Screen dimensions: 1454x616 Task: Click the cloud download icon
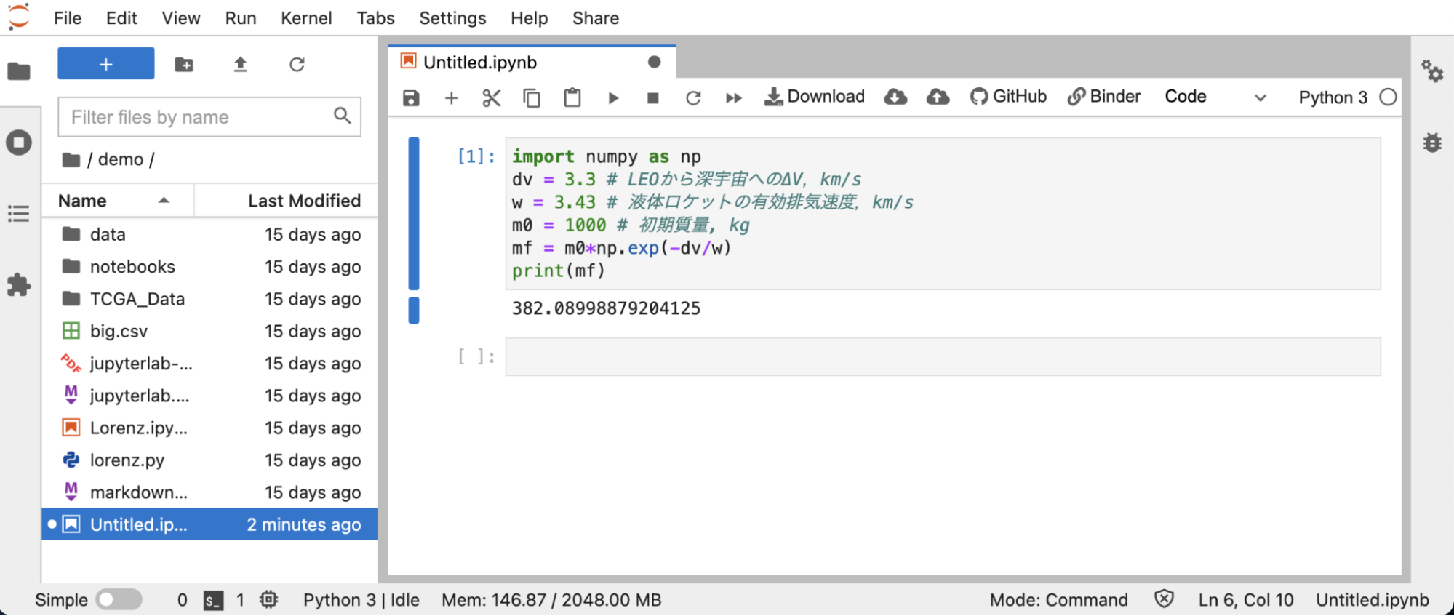pyautogui.click(x=895, y=97)
